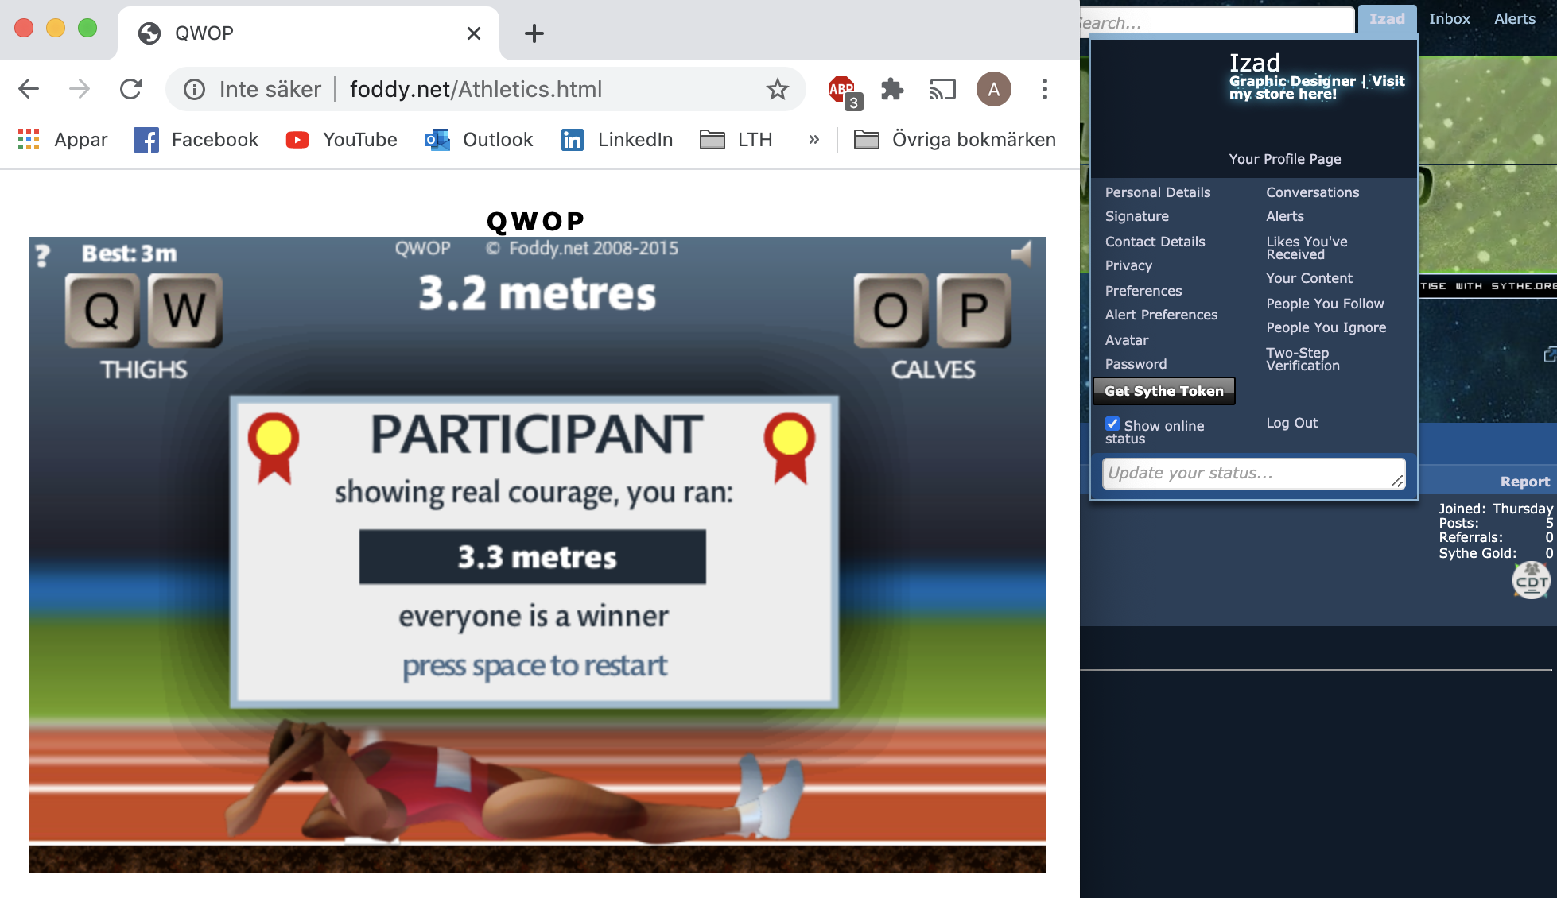Click the CDT badge icon under user info

pyautogui.click(x=1531, y=581)
